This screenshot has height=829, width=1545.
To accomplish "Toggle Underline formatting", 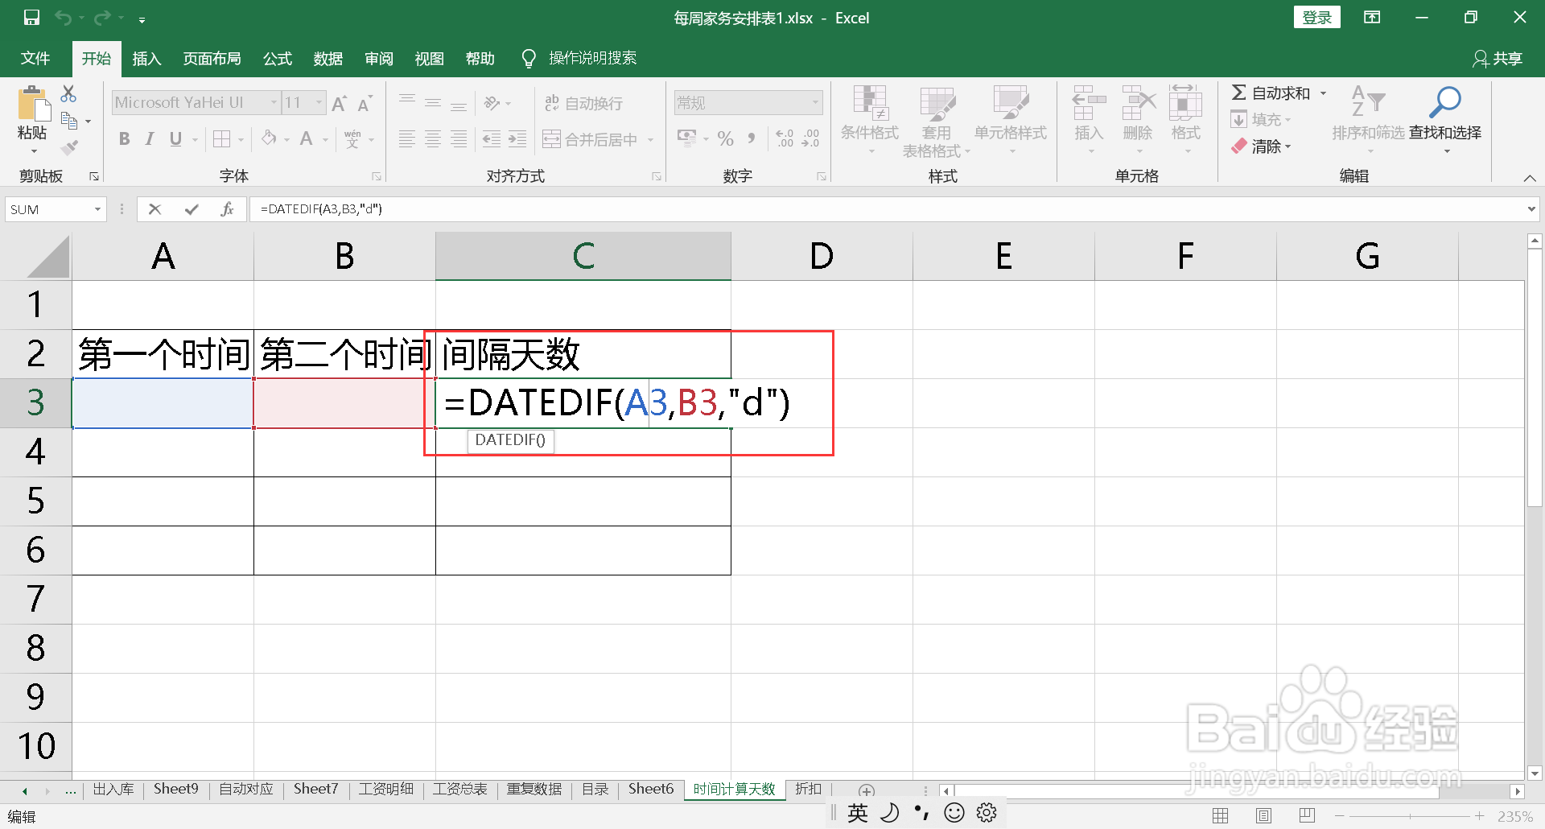I will pyautogui.click(x=175, y=139).
